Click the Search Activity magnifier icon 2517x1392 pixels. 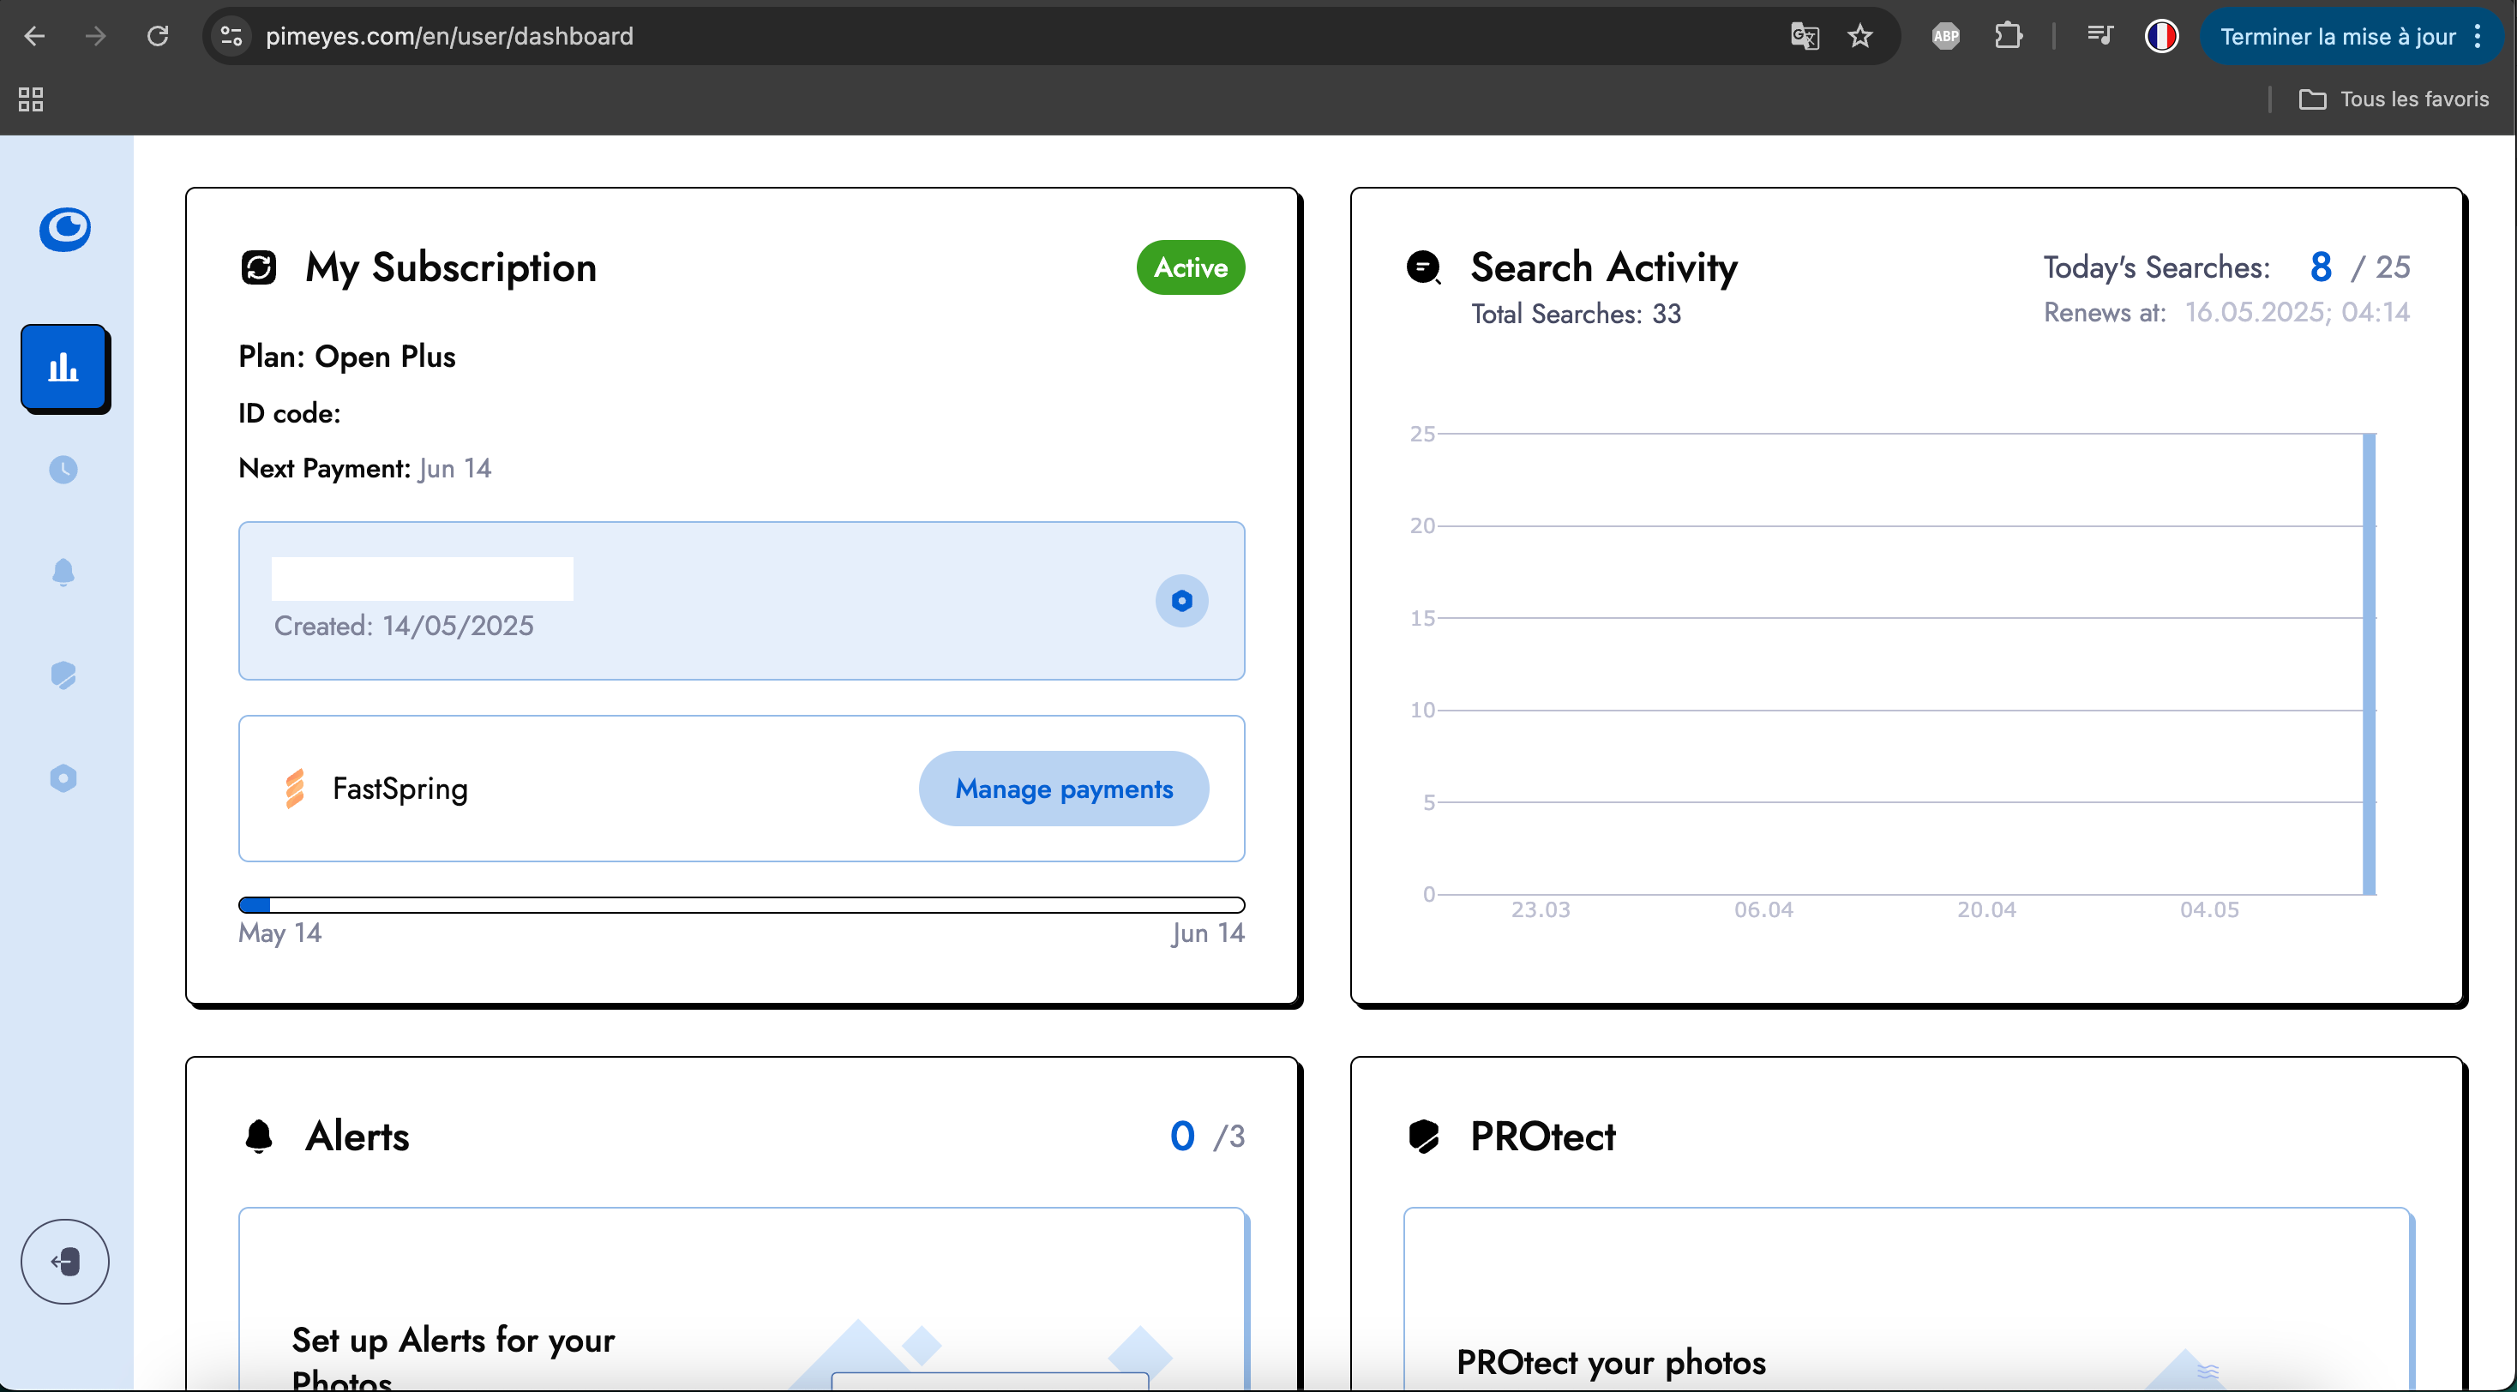point(1424,267)
